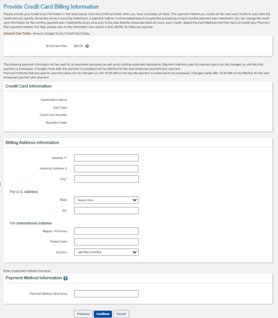Focus the Payment Method Nickname field
278x318 pixels.
(x=106, y=294)
